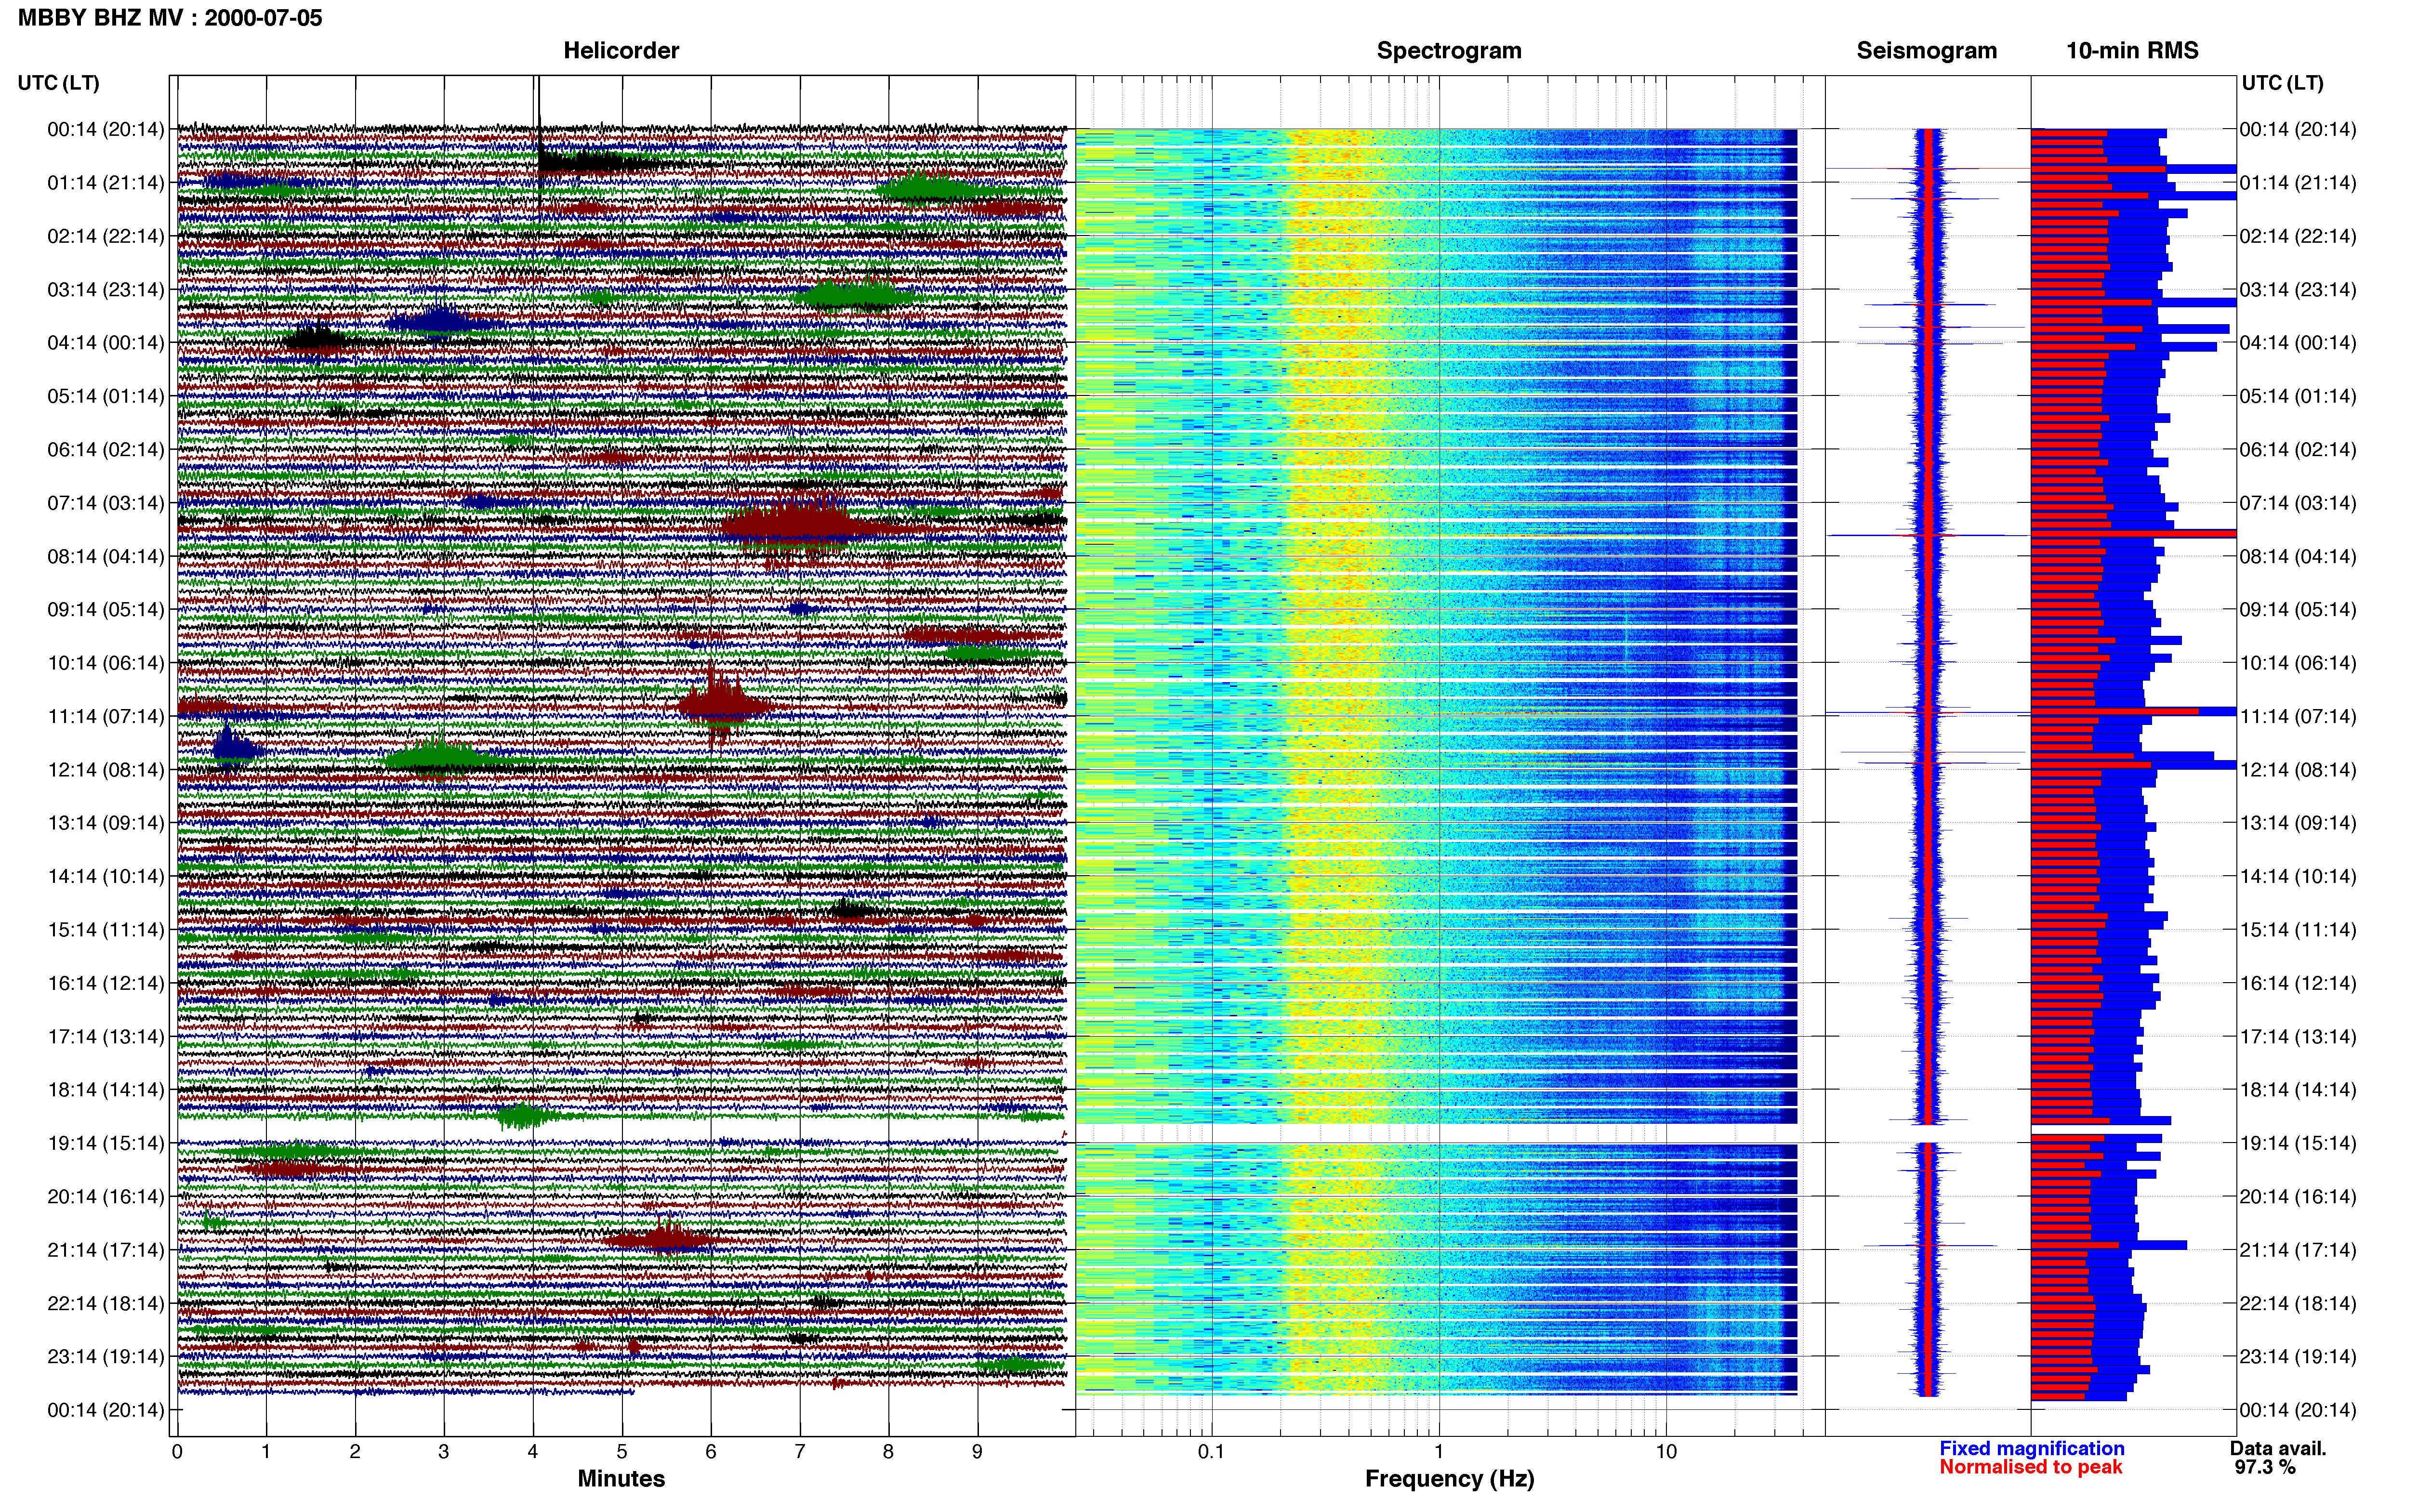Click left time label 02:14 (22:14)
The image size is (2418, 1512).
pos(105,236)
